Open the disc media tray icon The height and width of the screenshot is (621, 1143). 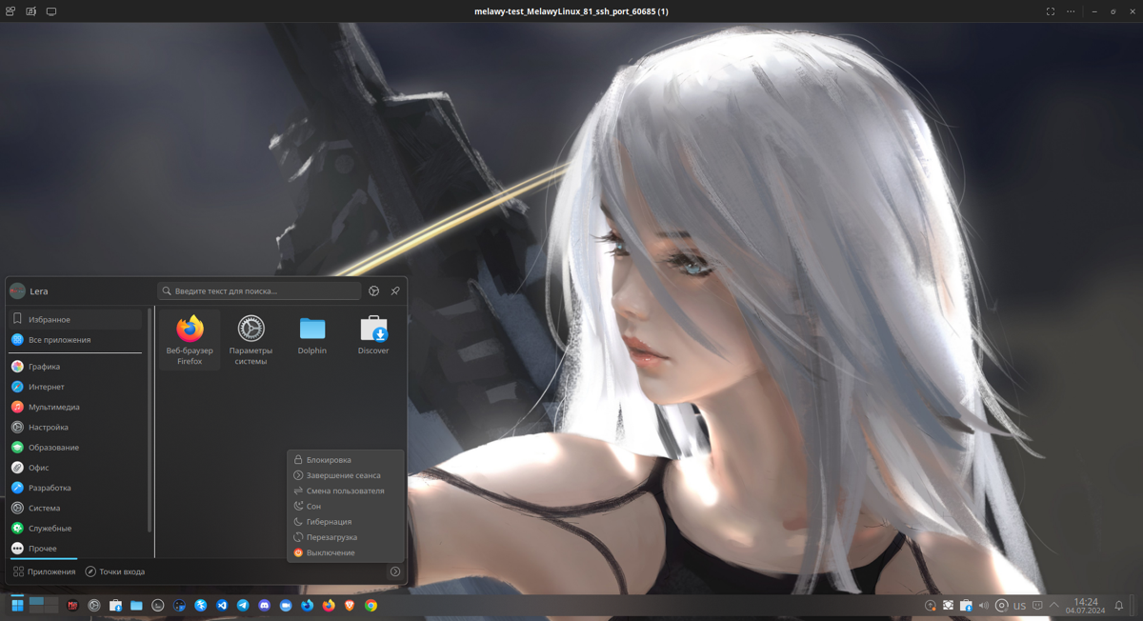pos(1001,605)
